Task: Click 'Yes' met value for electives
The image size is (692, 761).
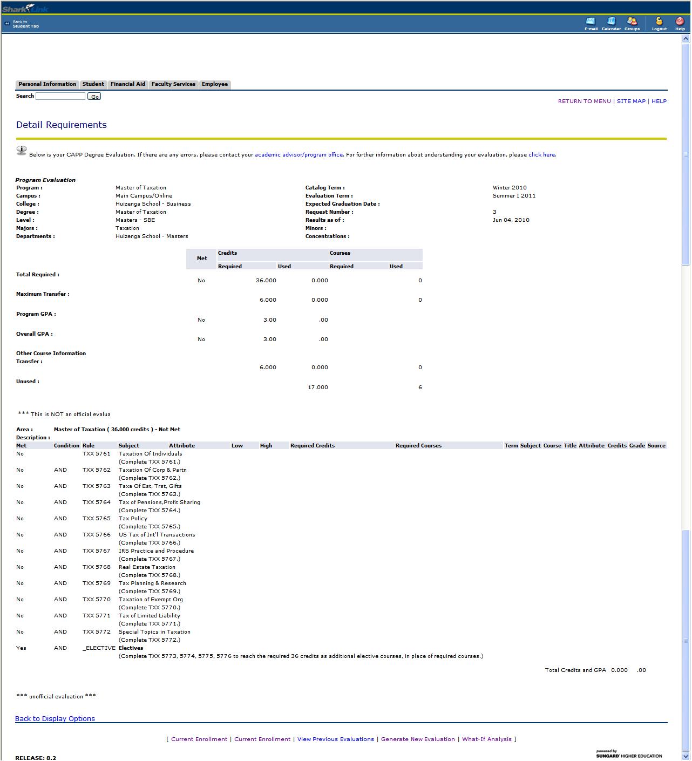Action: point(21,648)
